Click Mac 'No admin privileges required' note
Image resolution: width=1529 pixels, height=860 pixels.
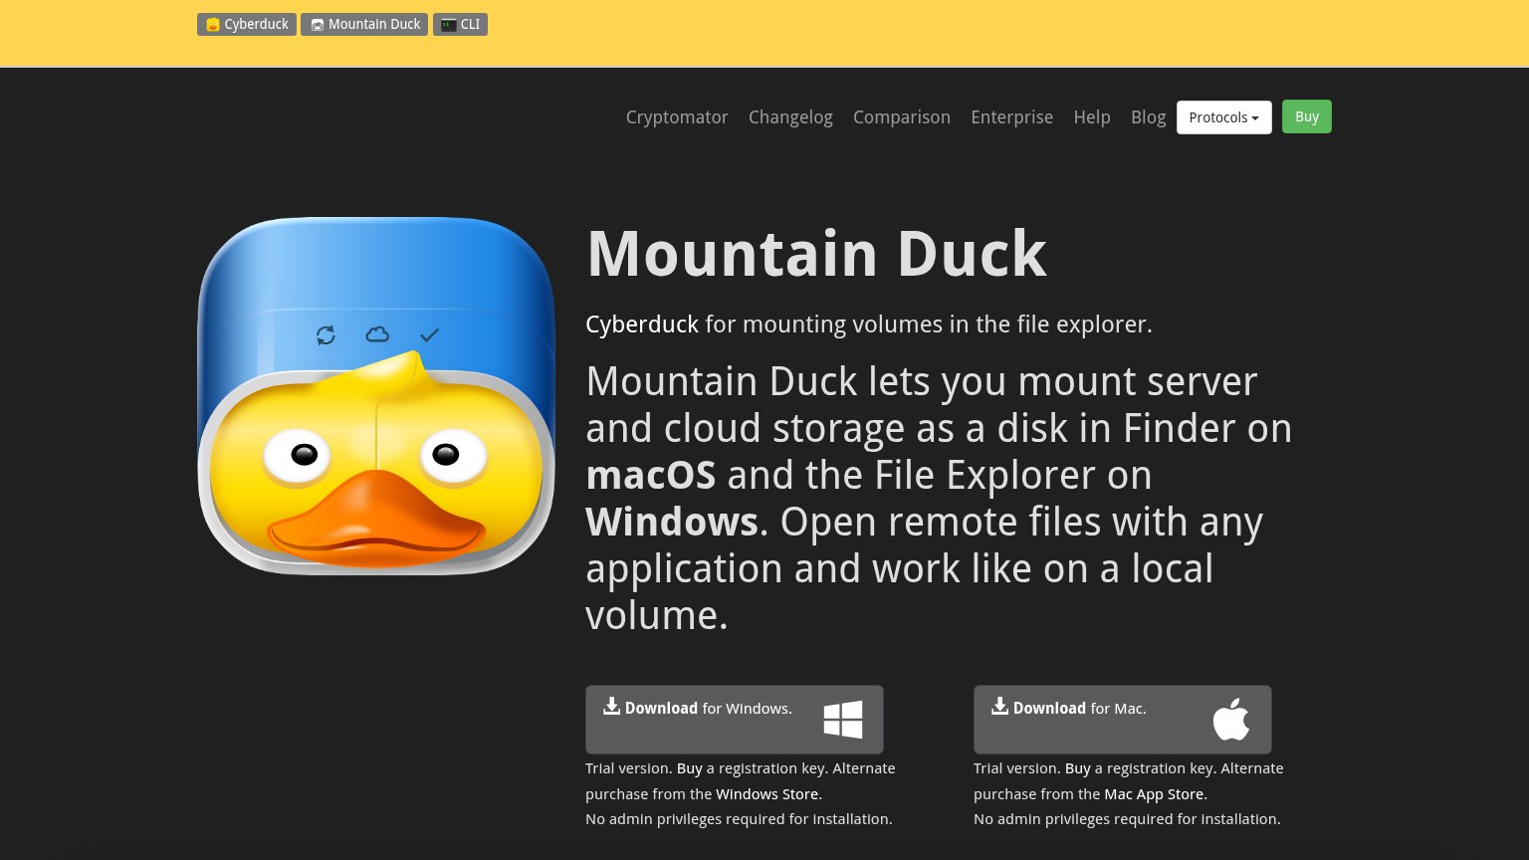click(1127, 819)
